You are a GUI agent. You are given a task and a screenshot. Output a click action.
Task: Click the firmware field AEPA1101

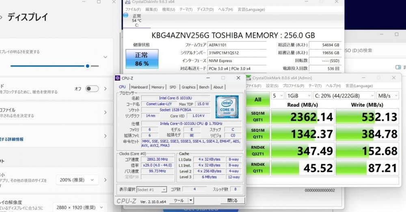tap(237, 45)
